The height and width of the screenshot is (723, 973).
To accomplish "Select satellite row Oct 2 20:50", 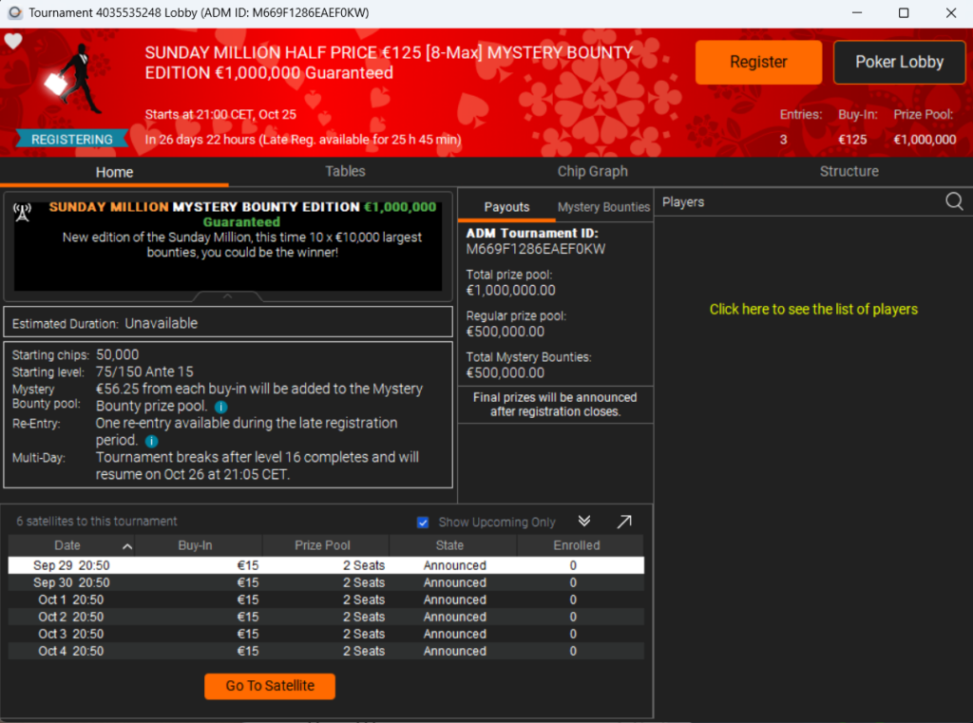I will [x=326, y=617].
